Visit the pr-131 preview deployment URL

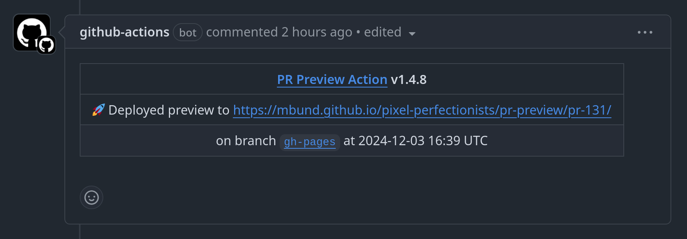pos(422,110)
